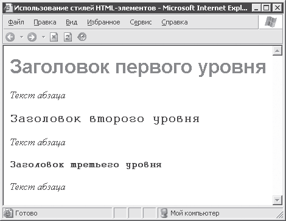Stop page loading with the Stop icon

pos(54,37)
